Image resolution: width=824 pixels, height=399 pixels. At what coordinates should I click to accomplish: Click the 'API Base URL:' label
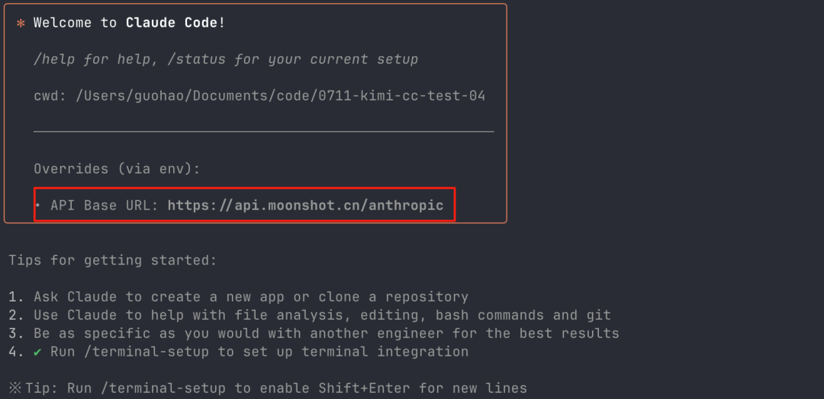(x=105, y=206)
